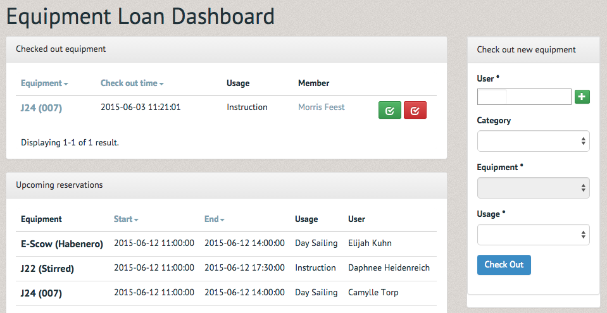Open the J24 (007) equipment link

(41, 108)
